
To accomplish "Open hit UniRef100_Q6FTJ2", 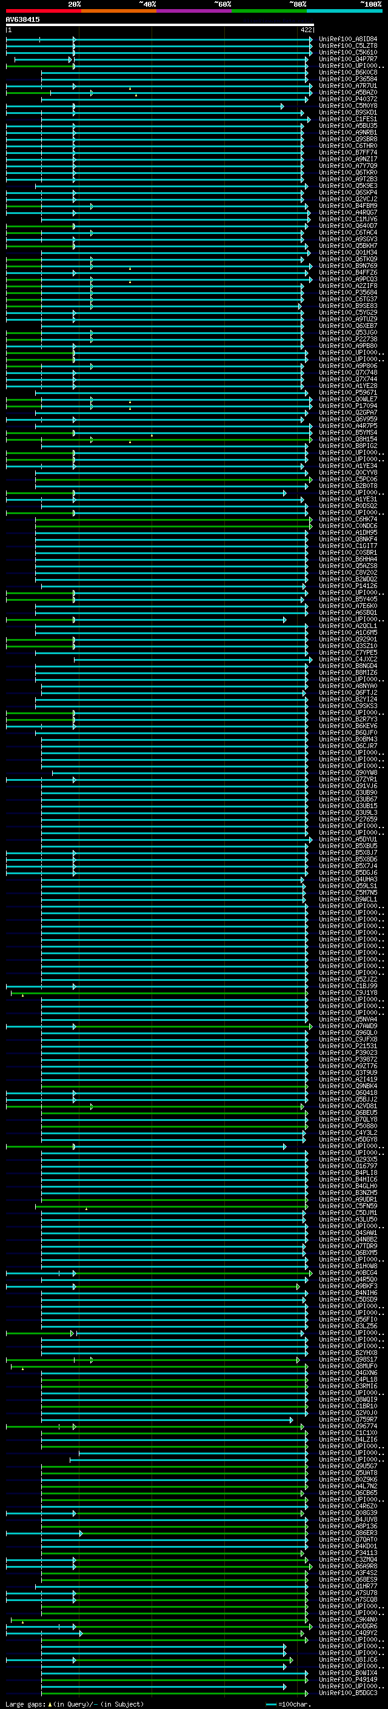I will pos(347,692).
